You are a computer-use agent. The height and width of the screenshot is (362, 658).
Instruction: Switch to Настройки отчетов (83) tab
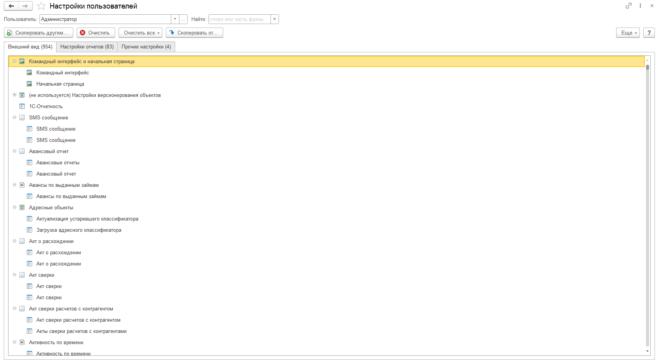click(87, 47)
